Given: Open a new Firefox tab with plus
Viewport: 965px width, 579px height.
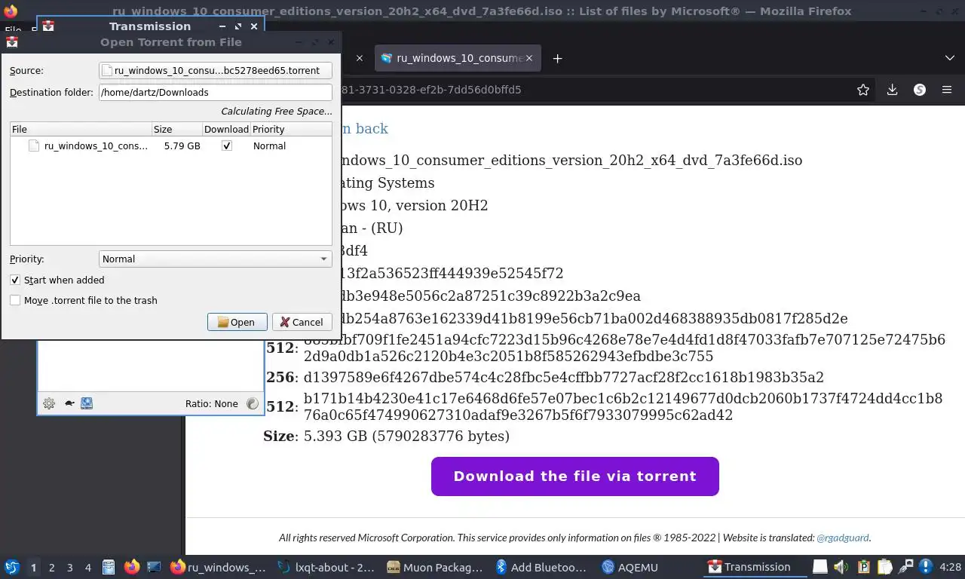Looking at the screenshot, I should pos(557,58).
